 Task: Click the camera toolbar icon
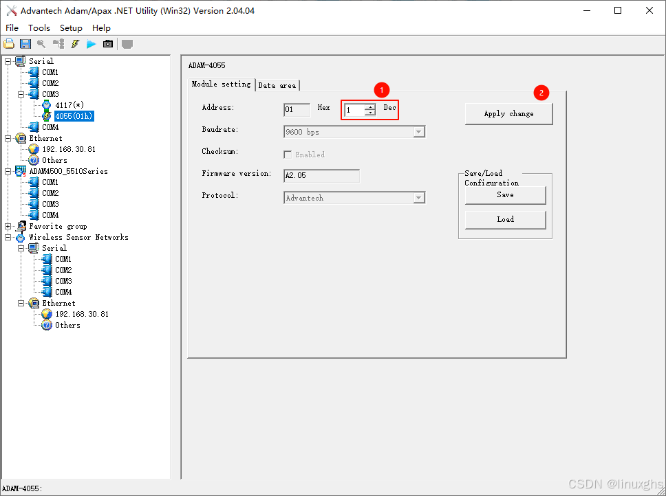(x=108, y=44)
